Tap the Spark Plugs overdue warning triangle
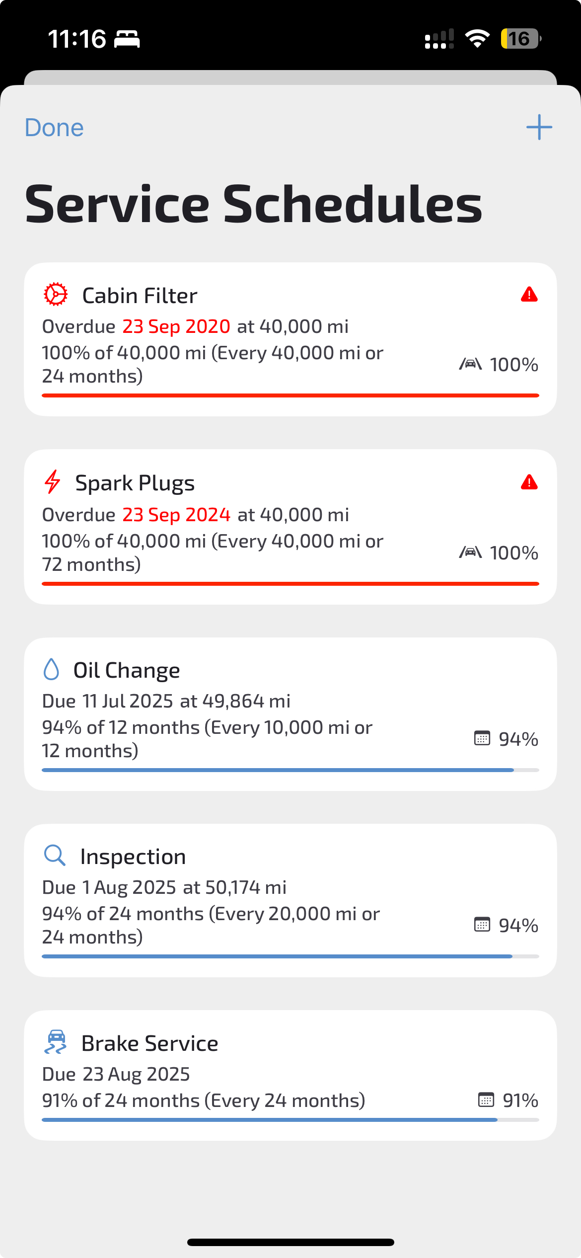 point(529,482)
